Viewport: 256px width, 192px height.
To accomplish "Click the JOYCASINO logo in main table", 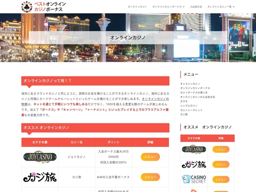I will click(40, 157).
